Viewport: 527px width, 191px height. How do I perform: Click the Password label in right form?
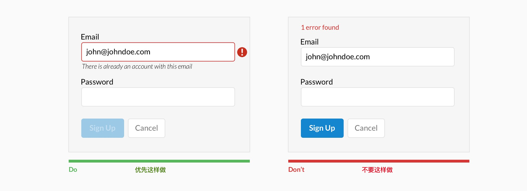[x=316, y=82]
